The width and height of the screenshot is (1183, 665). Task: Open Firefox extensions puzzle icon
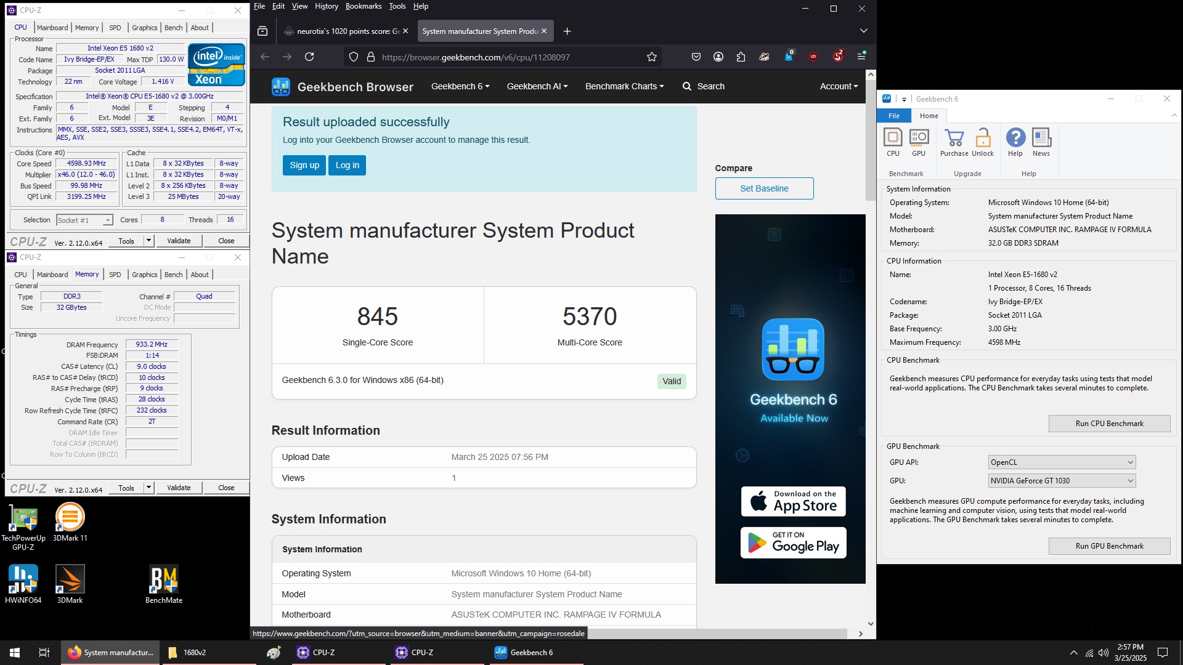(741, 57)
